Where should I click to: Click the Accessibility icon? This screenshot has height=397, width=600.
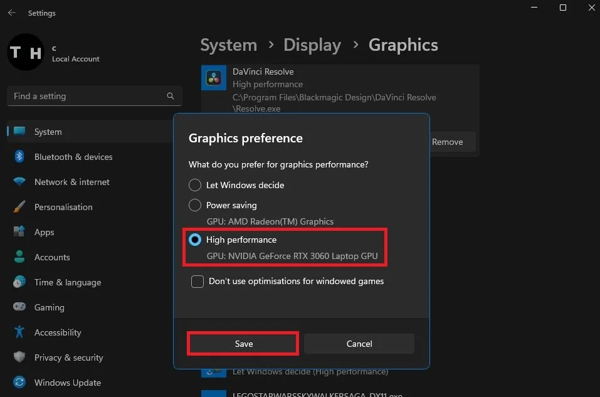[x=19, y=332]
